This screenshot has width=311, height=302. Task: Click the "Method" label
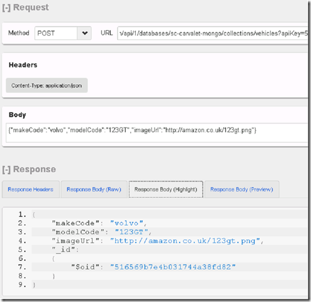(19, 33)
